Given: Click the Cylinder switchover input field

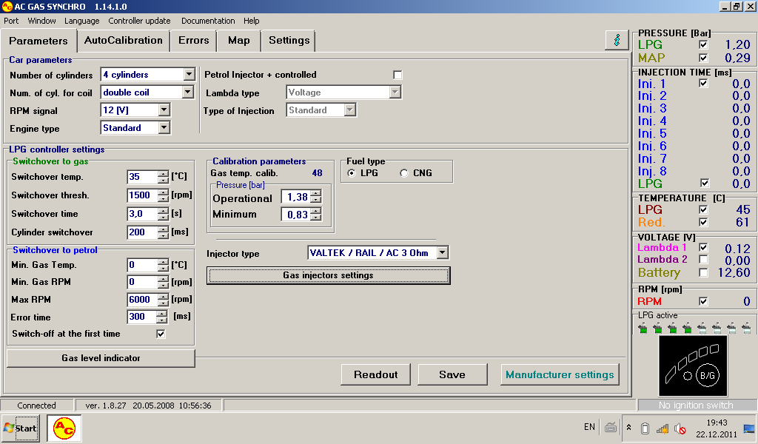Looking at the screenshot, I should click(x=142, y=232).
